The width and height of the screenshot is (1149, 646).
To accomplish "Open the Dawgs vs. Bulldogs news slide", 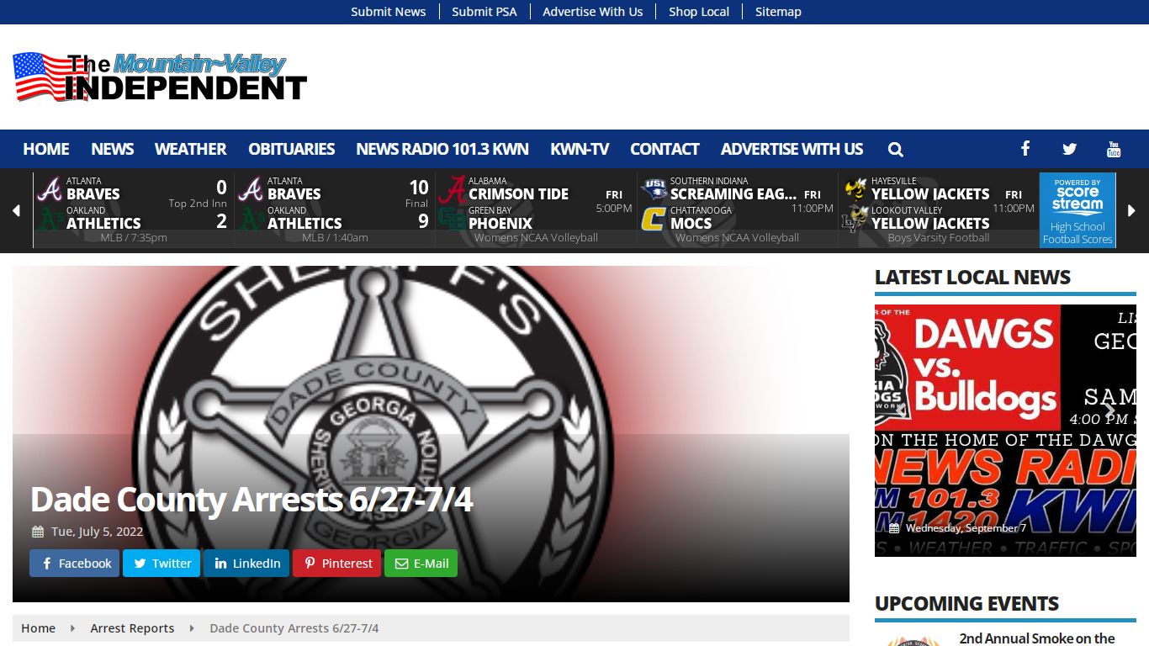I will pyautogui.click(x=1005, y=431).
